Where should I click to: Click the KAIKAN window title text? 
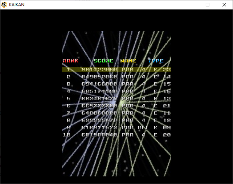point(17,5)
